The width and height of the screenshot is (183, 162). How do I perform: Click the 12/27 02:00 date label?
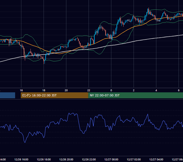(x=134, y=159)
